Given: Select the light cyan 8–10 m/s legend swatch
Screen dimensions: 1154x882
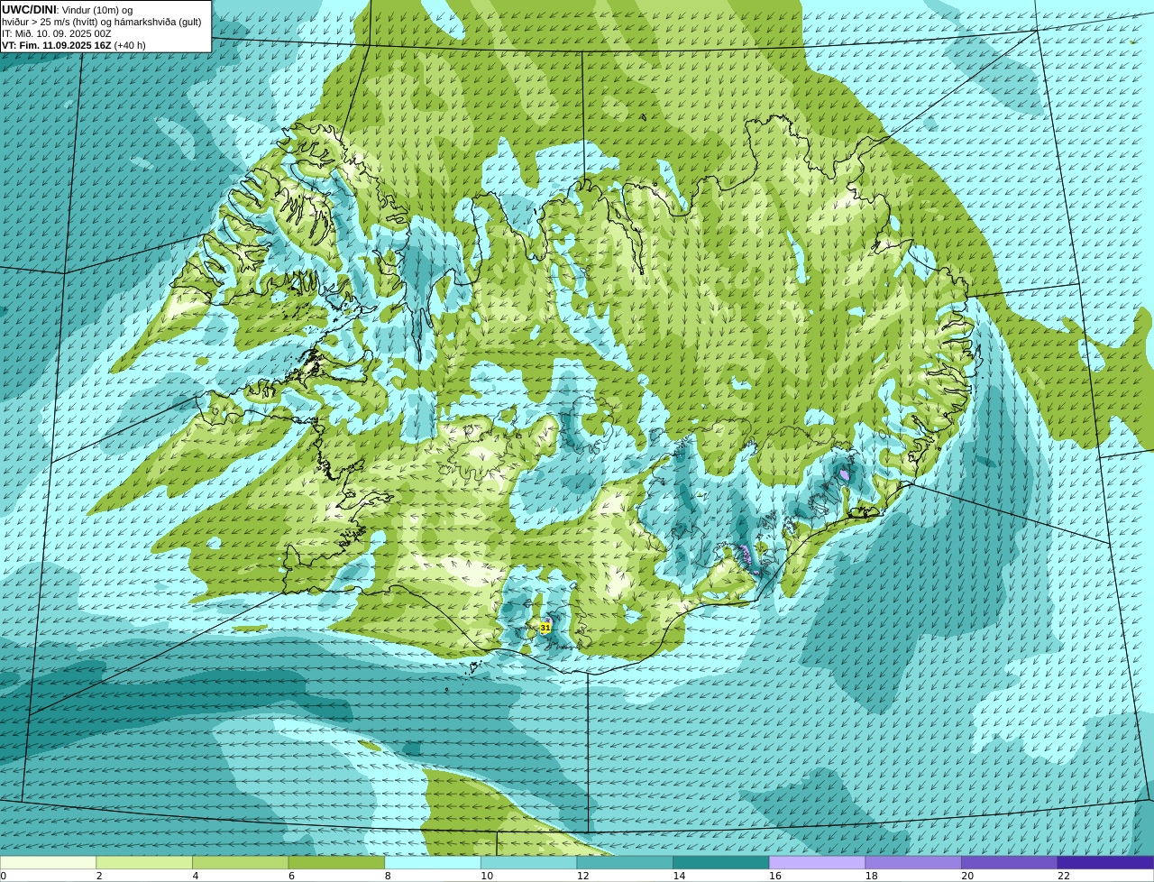Looking at the screenshot, I should tap(433, 862).
